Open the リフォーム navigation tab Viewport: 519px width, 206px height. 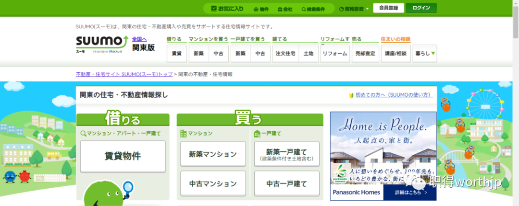click(x=335, y=54)
